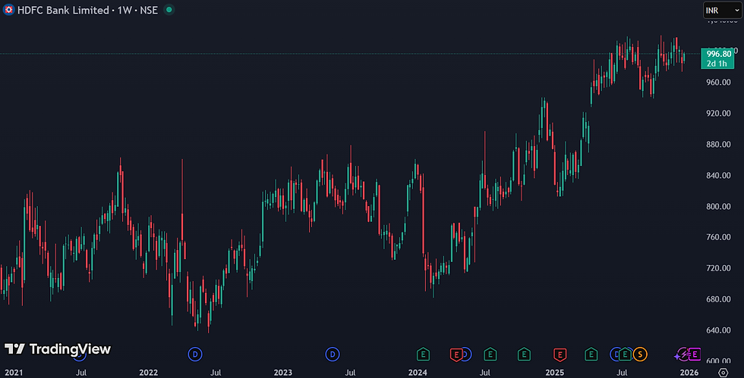
Task: Click magenta upcoming earnings E marker
Action: pyautogui.click(x=694, y=354)
